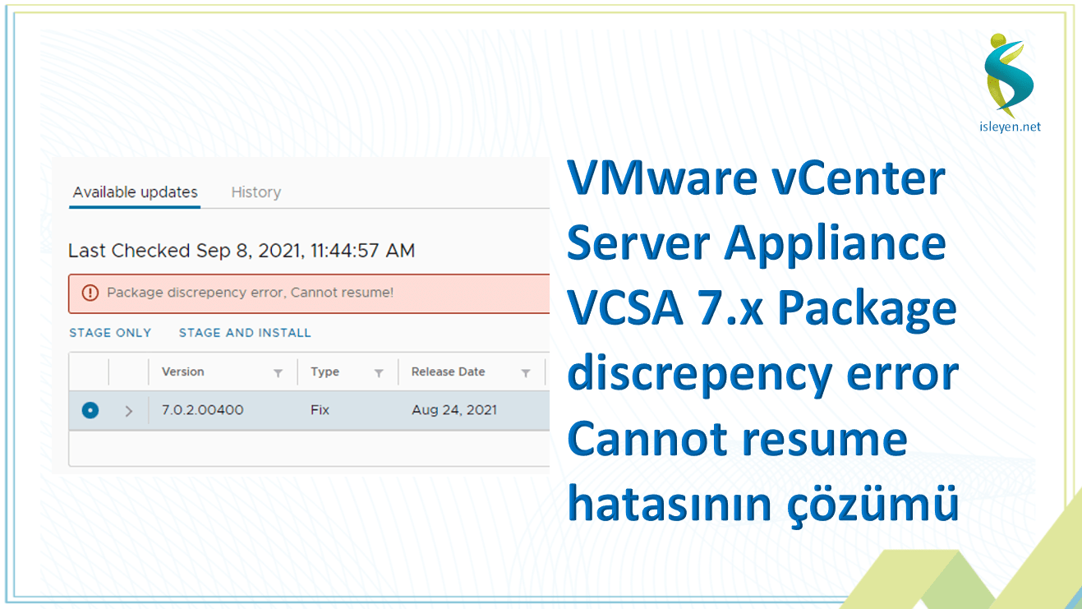Open the Type column filter icon

coord(379,373)
